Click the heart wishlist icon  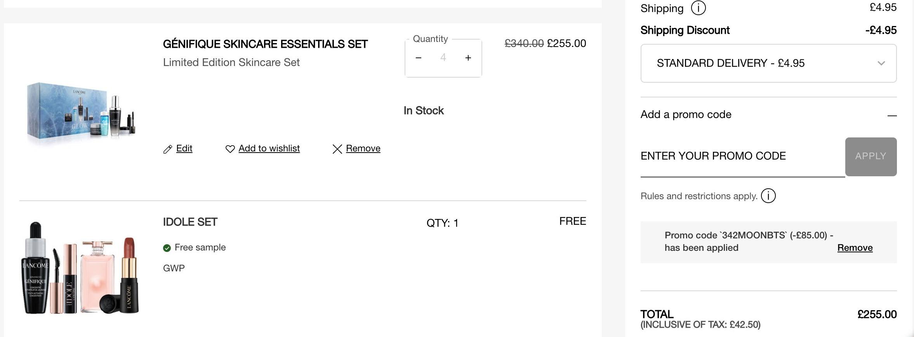(x=230, y=149)
